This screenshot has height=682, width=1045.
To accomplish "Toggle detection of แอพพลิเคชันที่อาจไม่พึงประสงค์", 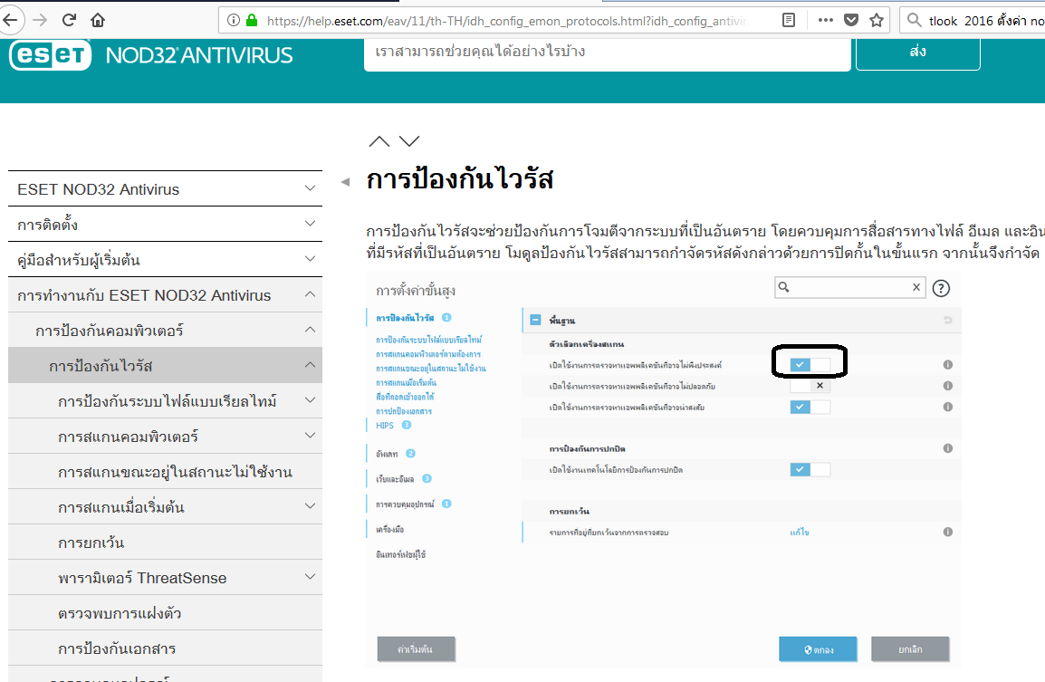I will click(x=810, y=365).
